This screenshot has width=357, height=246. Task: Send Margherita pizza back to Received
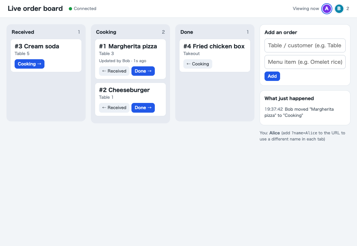click(x=114, y=71)
